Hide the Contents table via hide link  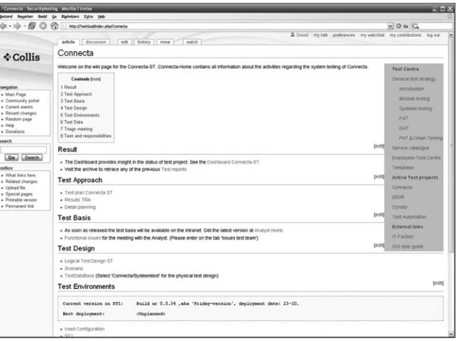[x=96, y=79]
